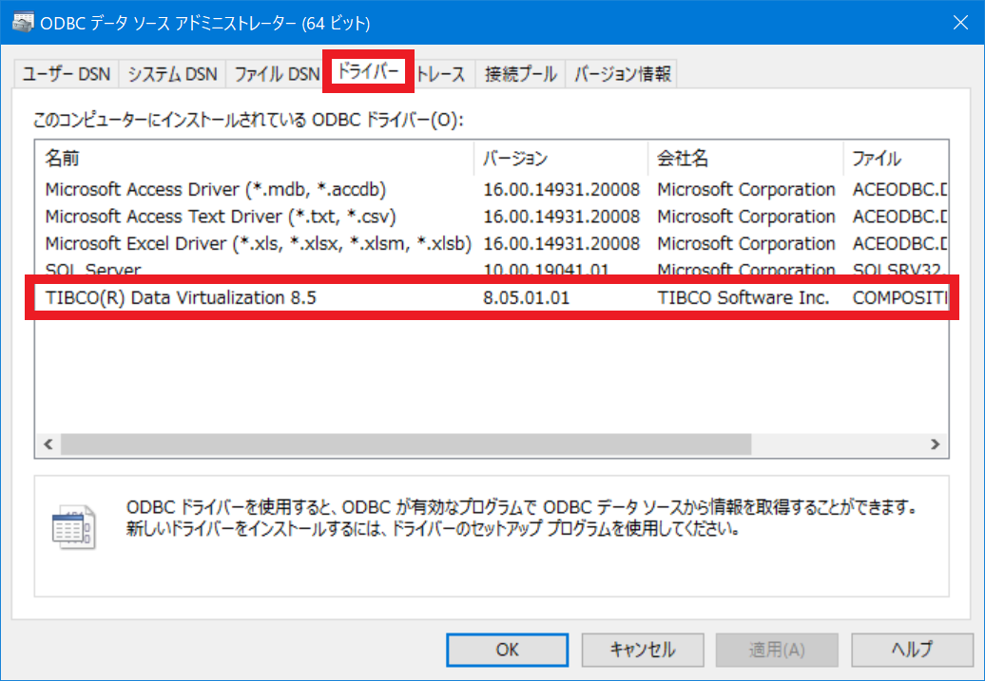The image size is (985, 681).
Task: Click the ヘルプ button
Action: (x=912, y=650)
